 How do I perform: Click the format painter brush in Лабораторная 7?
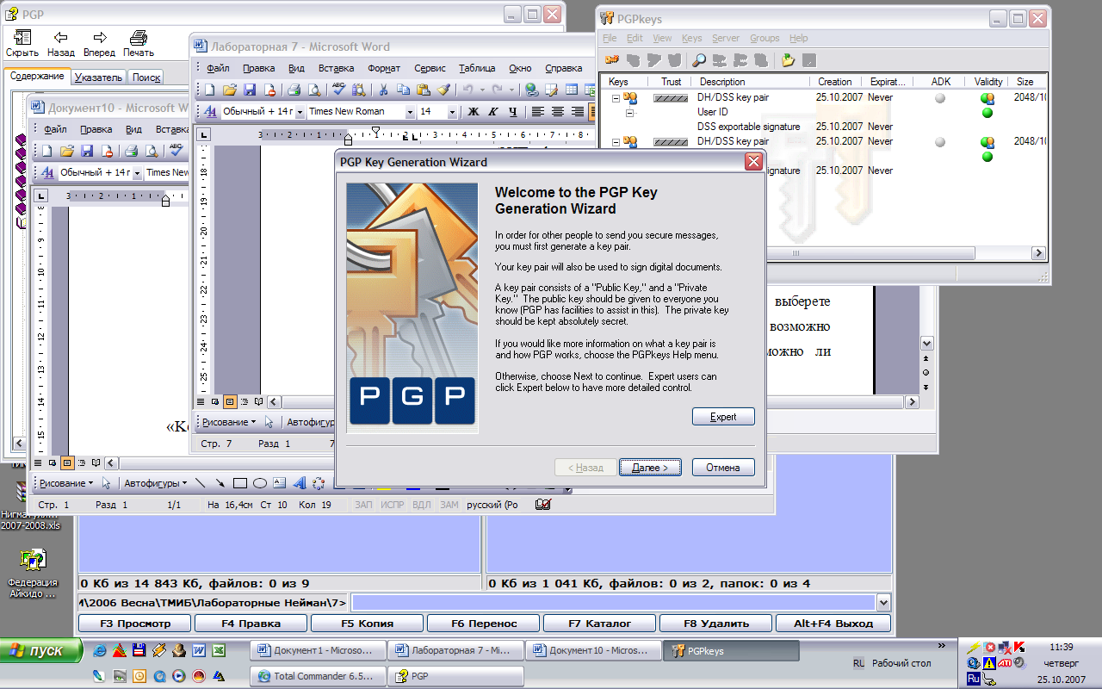coord(443,90)
